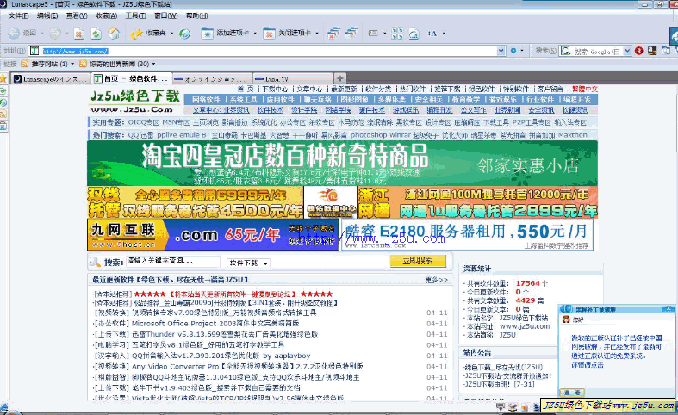Click the 更多>> link
The height and width of the screenshot is (415, 678).
pos(436,280)
